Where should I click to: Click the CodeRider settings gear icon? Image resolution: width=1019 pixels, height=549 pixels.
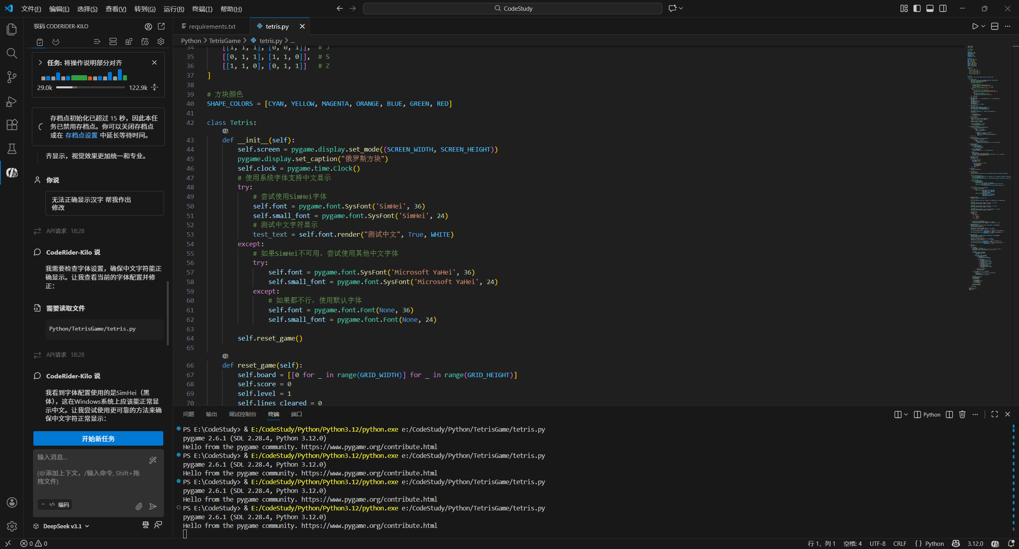(161, 41)
